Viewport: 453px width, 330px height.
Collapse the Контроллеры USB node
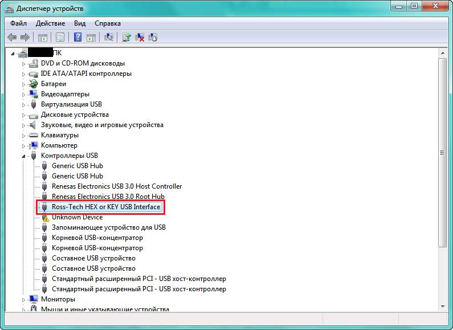coord(23,156)
